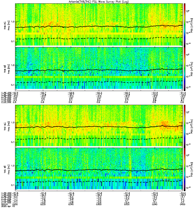The width and height of the screenshot is (195, 208).
Task: Click the X_RE_GSE value '-51.9' under the THC panels
Action: [155, 193]
